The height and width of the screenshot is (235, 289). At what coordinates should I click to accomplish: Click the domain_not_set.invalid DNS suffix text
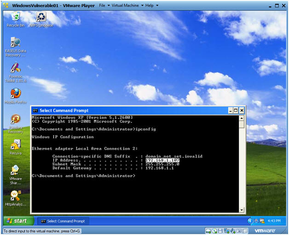pyautogui.click(x=174, y=156)
